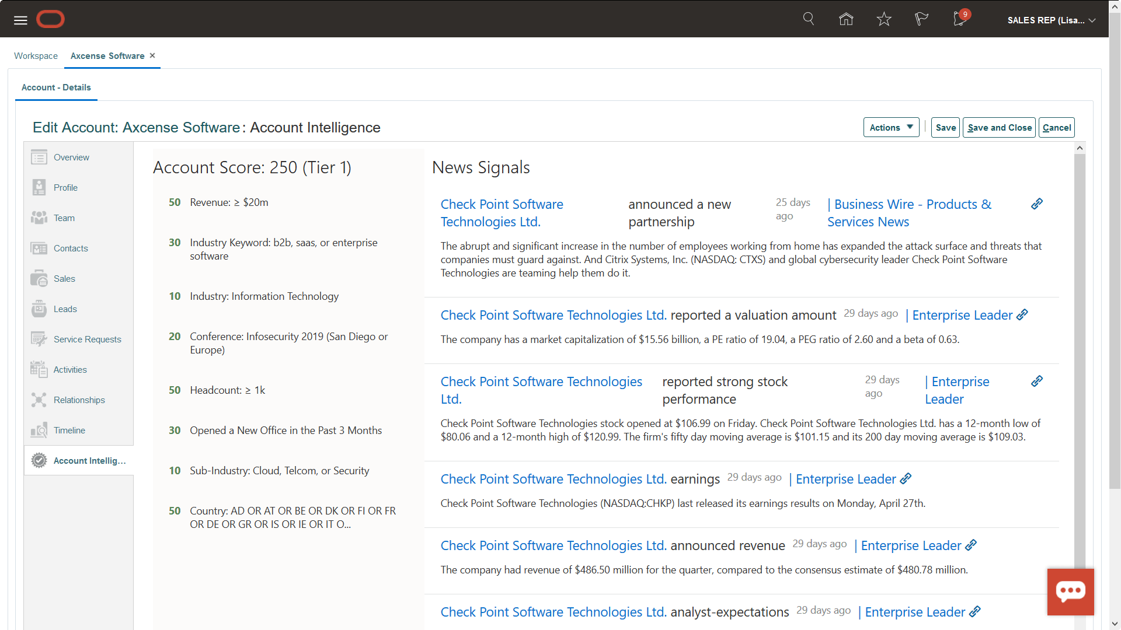The height and width of the screenshot is (630, 1121).
Task: Open the navigation hamburger menu
Action: 20,20
